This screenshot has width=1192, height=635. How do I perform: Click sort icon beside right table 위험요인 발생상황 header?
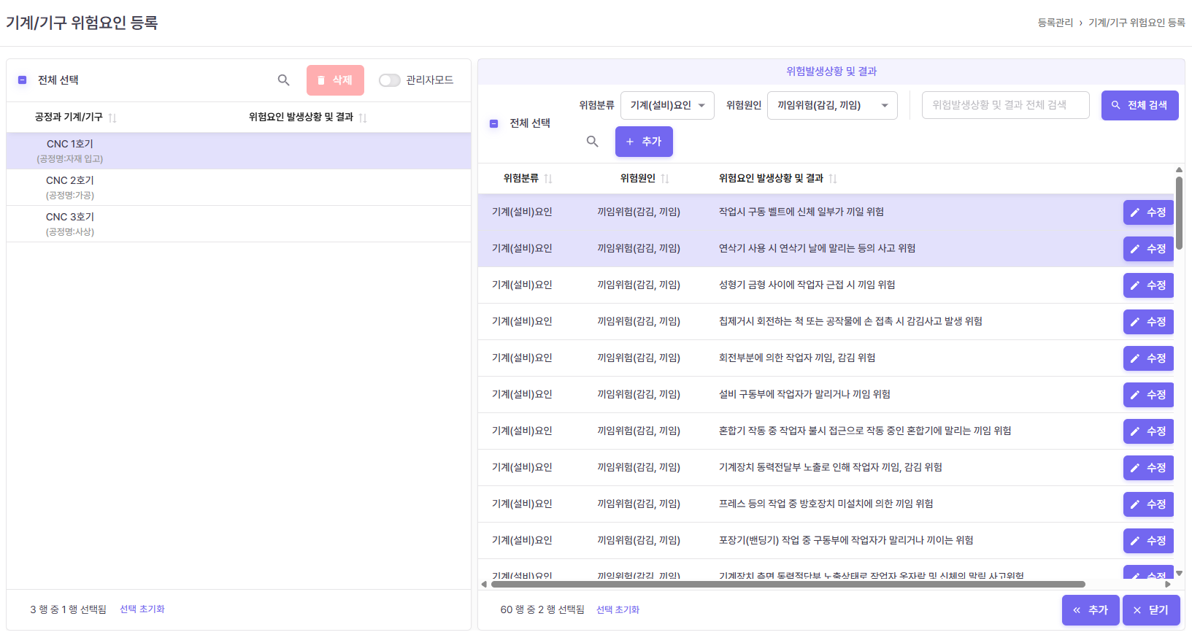[833, 179]
